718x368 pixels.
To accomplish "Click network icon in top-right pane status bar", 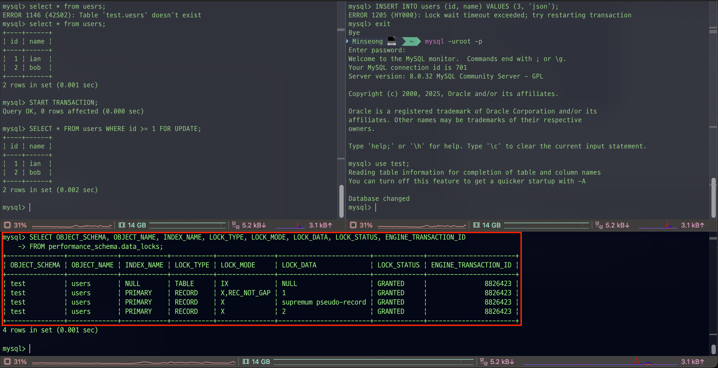I will (599, 225).
